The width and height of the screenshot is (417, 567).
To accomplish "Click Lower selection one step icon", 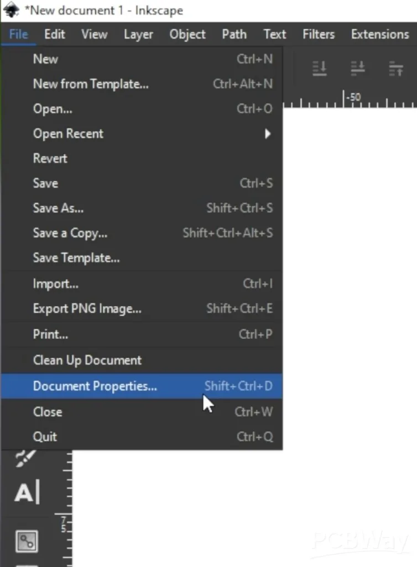I will 358,69.
